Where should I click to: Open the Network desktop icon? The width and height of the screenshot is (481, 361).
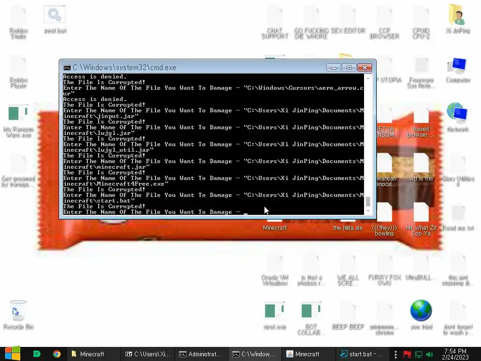pos(458,118)
